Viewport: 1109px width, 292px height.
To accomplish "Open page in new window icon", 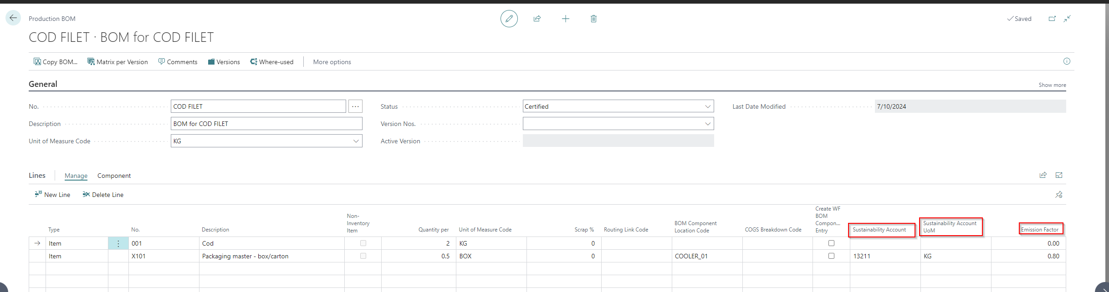I will point(1052,19).
